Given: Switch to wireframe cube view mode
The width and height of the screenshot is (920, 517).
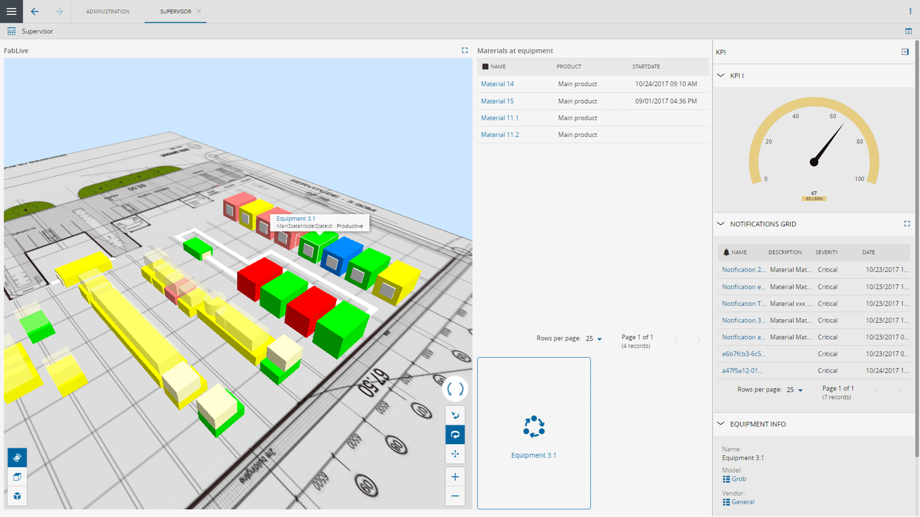Looking at the screenshot, I should pyautogui.click(x=17, y=477).
